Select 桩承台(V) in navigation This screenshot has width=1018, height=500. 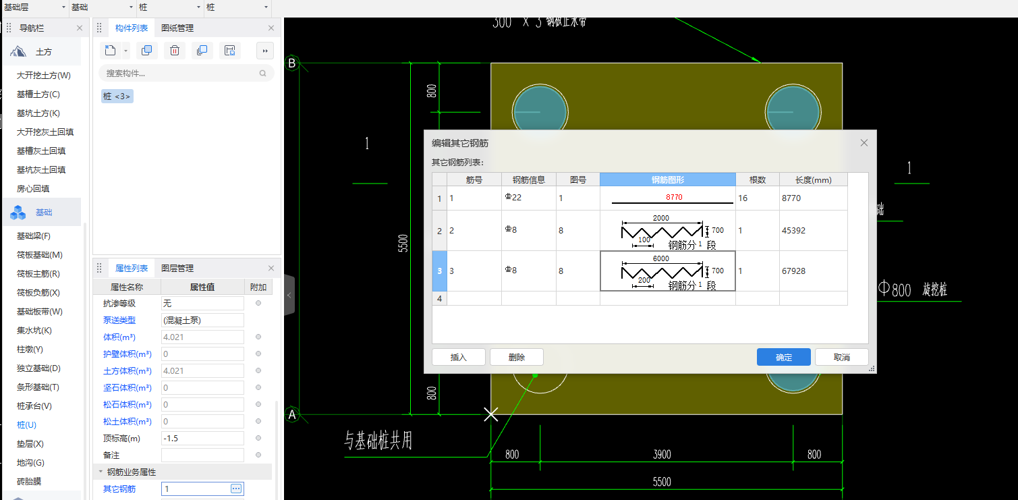point(34,406)
